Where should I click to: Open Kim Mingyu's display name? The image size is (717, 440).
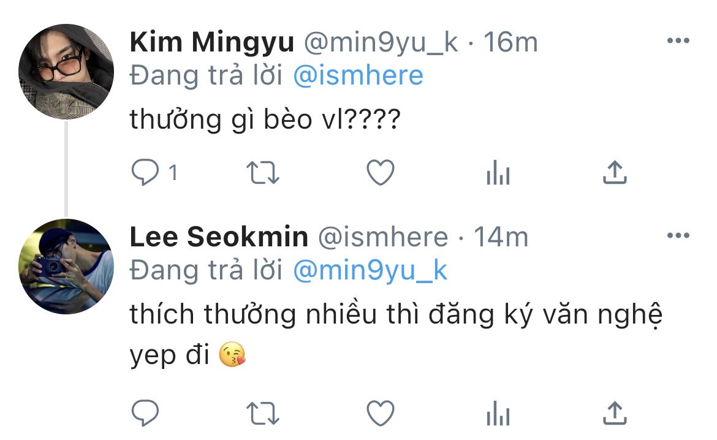click(211, 42)
